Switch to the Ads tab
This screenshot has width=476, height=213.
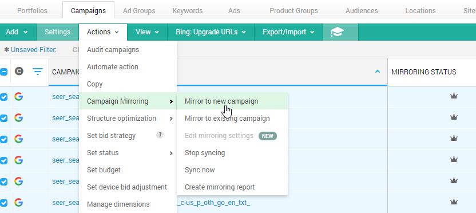[x=234, y=11]
